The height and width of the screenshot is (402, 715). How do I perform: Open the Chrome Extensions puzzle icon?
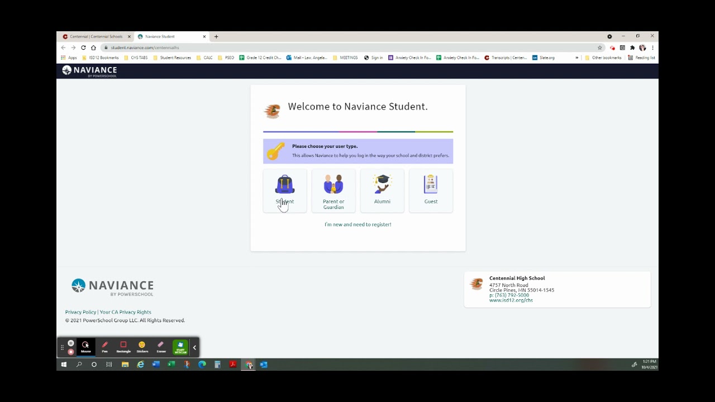tap(632, 47)
